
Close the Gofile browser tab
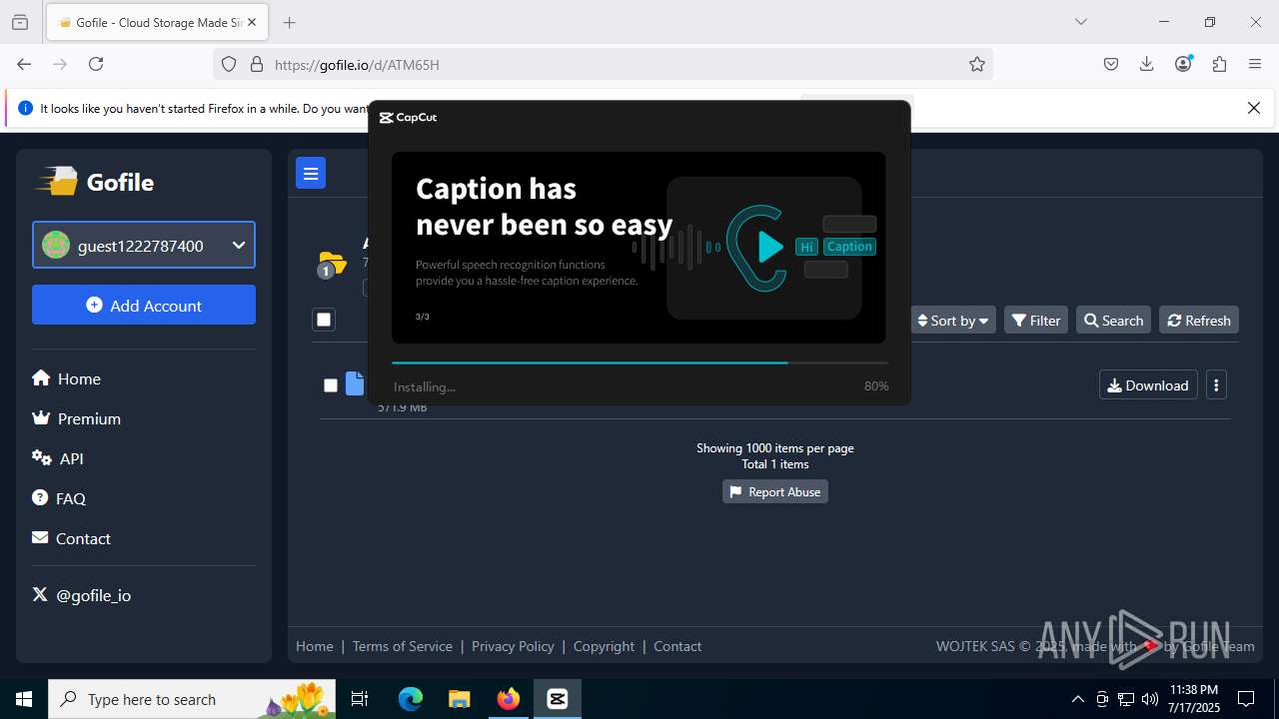251,22
